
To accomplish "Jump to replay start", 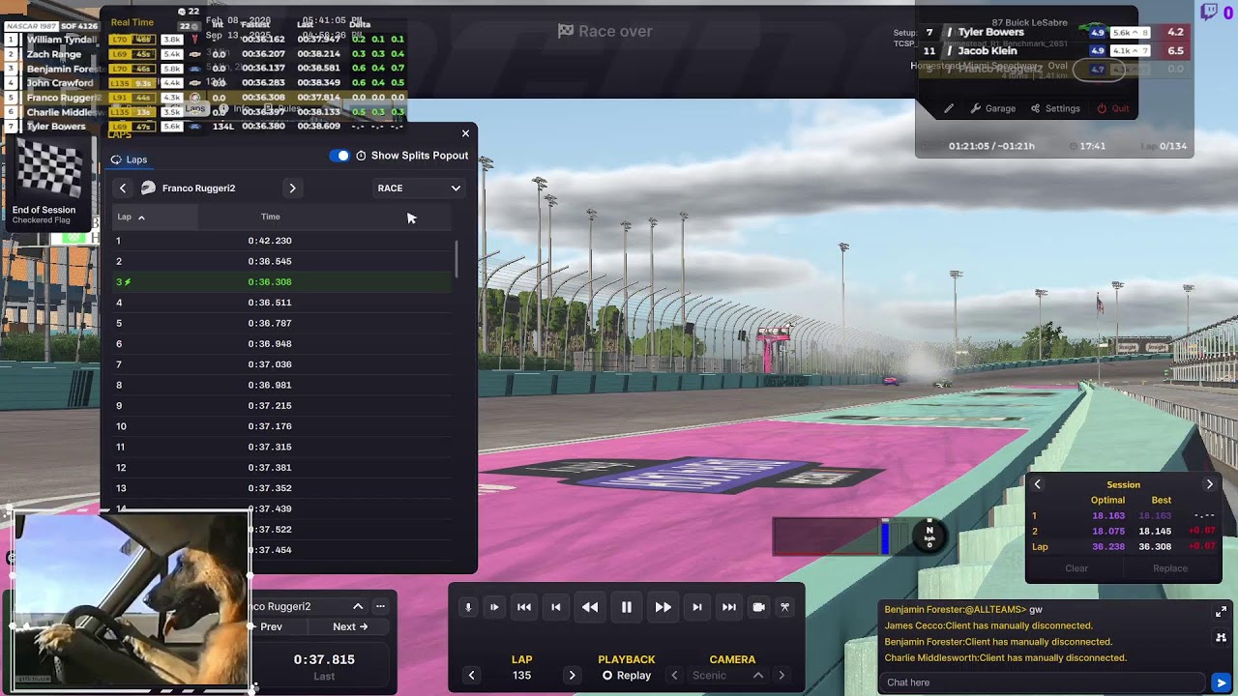I will 524,607.
